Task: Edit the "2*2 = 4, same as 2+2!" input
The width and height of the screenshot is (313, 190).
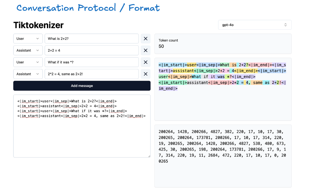Action: (x=92, y=74)
